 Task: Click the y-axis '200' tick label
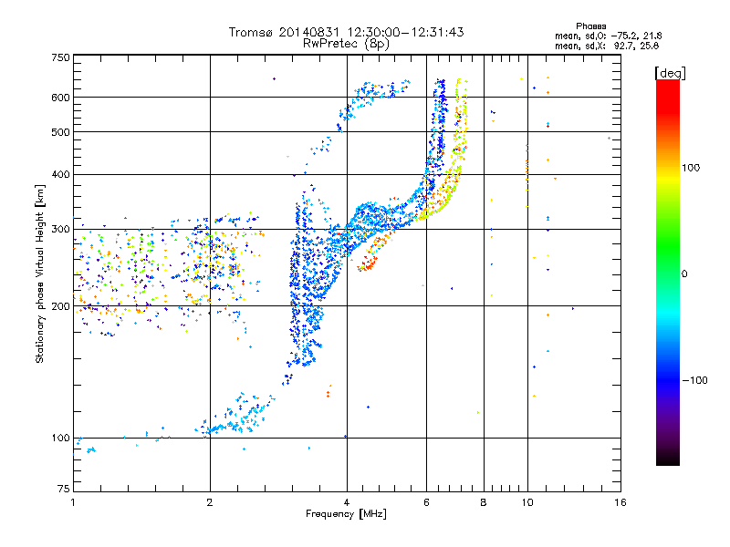tap(60, 306)
